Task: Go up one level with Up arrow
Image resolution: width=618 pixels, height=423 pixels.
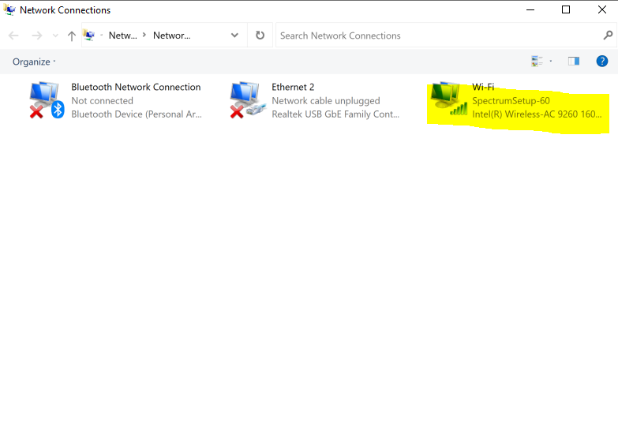Action: [71, 36]
